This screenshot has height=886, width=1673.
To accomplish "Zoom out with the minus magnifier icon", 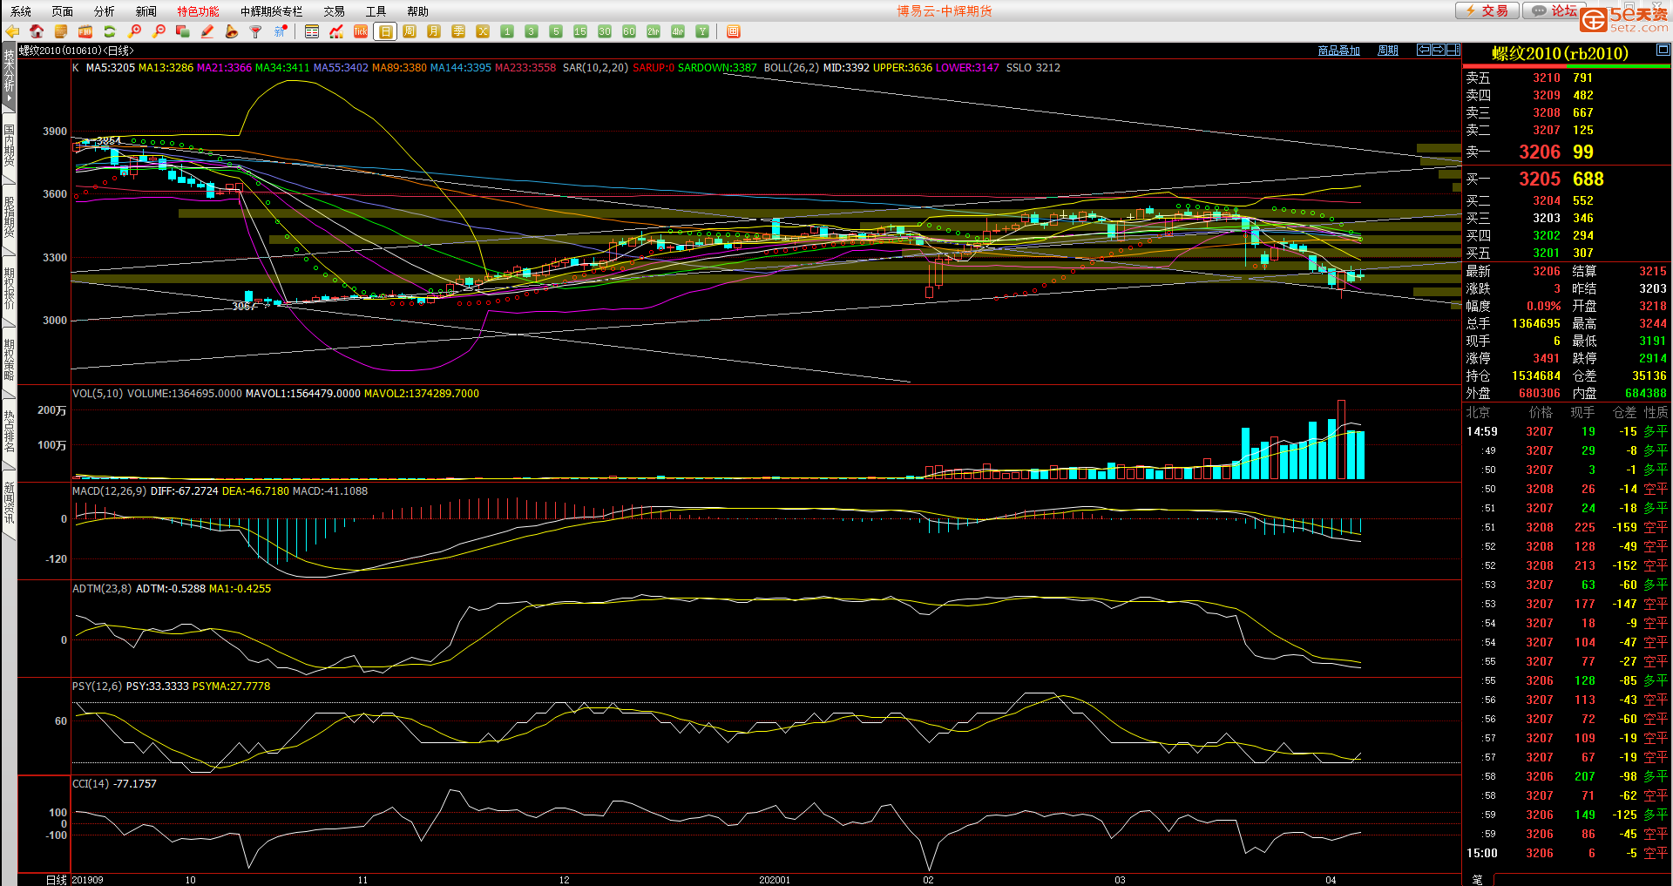I will pyautogui.click(x=159, y=31).
